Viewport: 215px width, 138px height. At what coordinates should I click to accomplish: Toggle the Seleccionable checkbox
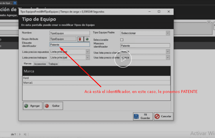pos(122,40)
